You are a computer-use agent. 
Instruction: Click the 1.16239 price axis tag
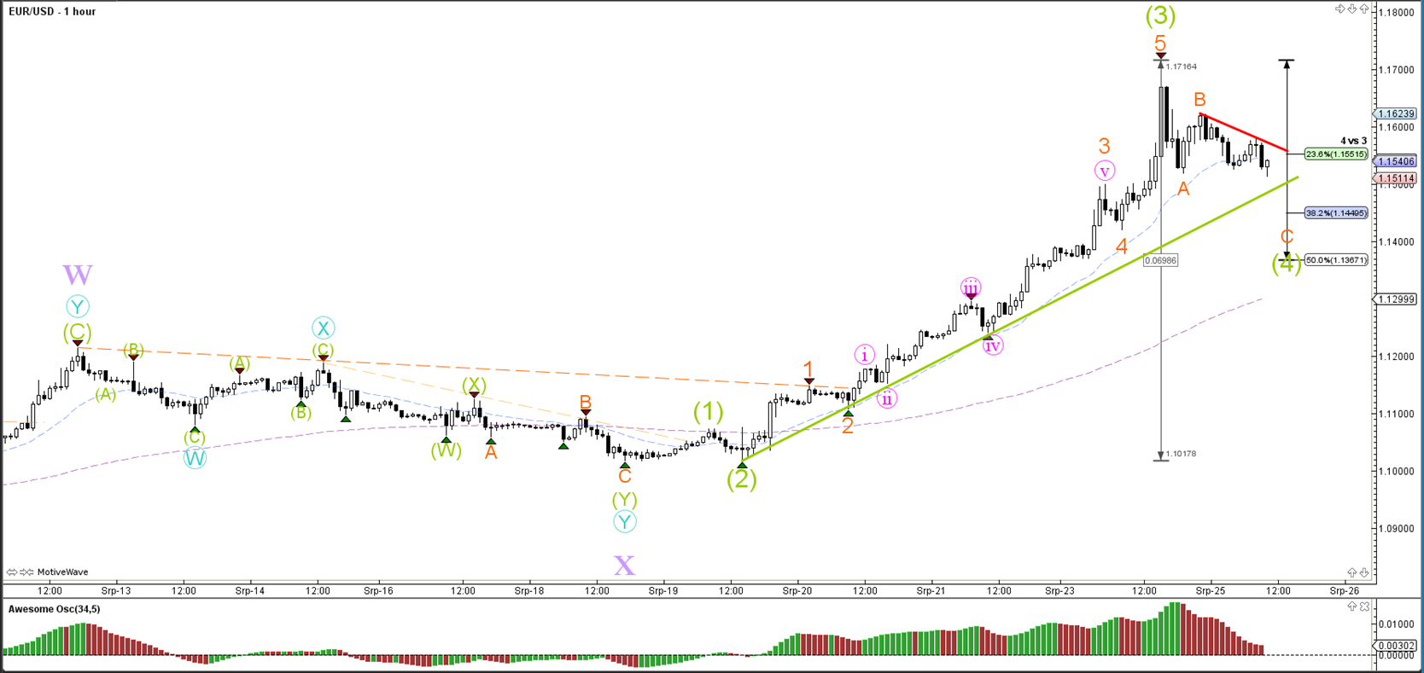(x=1396, y=113)
